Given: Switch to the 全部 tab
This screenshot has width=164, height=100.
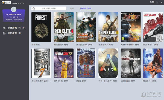Looking at the screenshot, I should [x=72, y=8].
